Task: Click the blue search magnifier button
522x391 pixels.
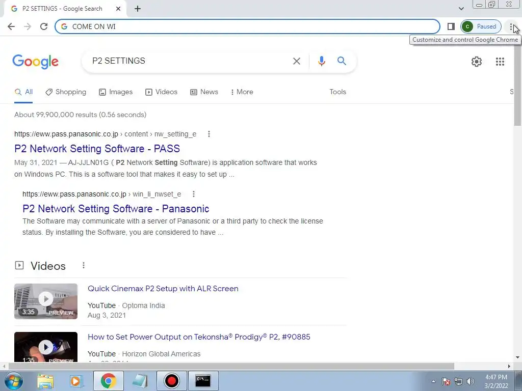Action: pos(342,61)
